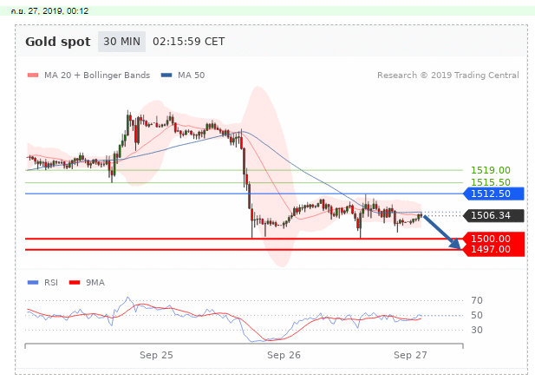The height and width of the screenshot is (387, 535).
Task: Click the RSI blue legend swatch
Action: pos(33,283)
